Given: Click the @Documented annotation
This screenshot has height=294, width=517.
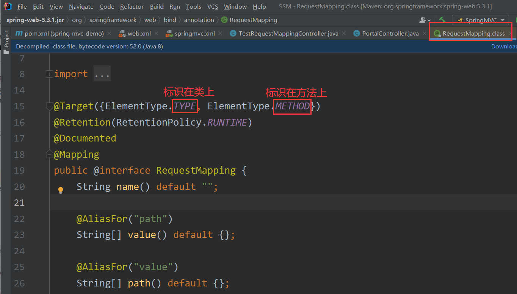Looking at the screenshot, I should (85, 138).
